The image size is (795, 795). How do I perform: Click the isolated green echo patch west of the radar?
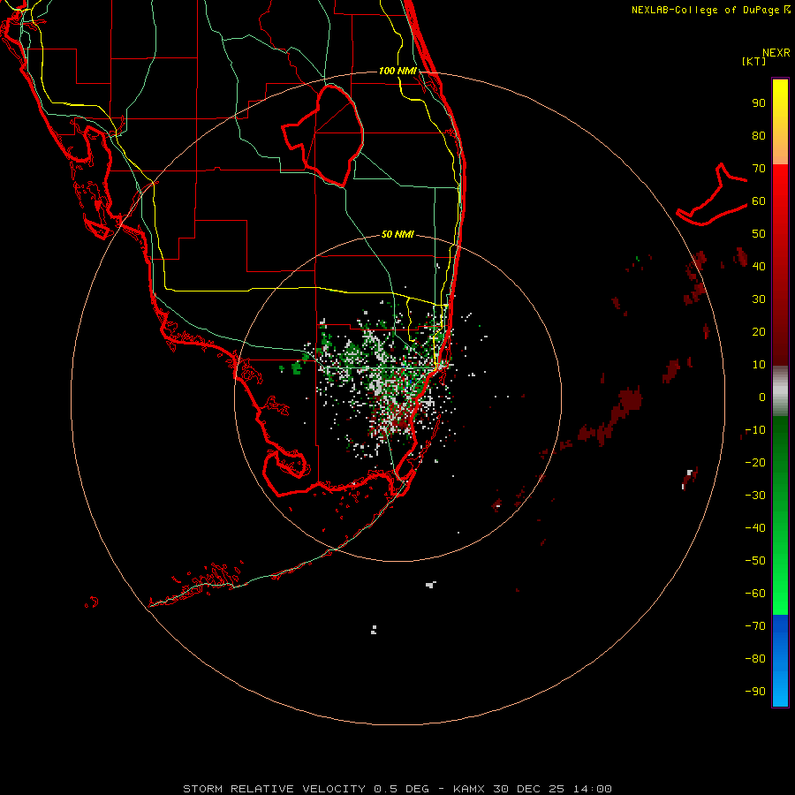click(297, 367)
